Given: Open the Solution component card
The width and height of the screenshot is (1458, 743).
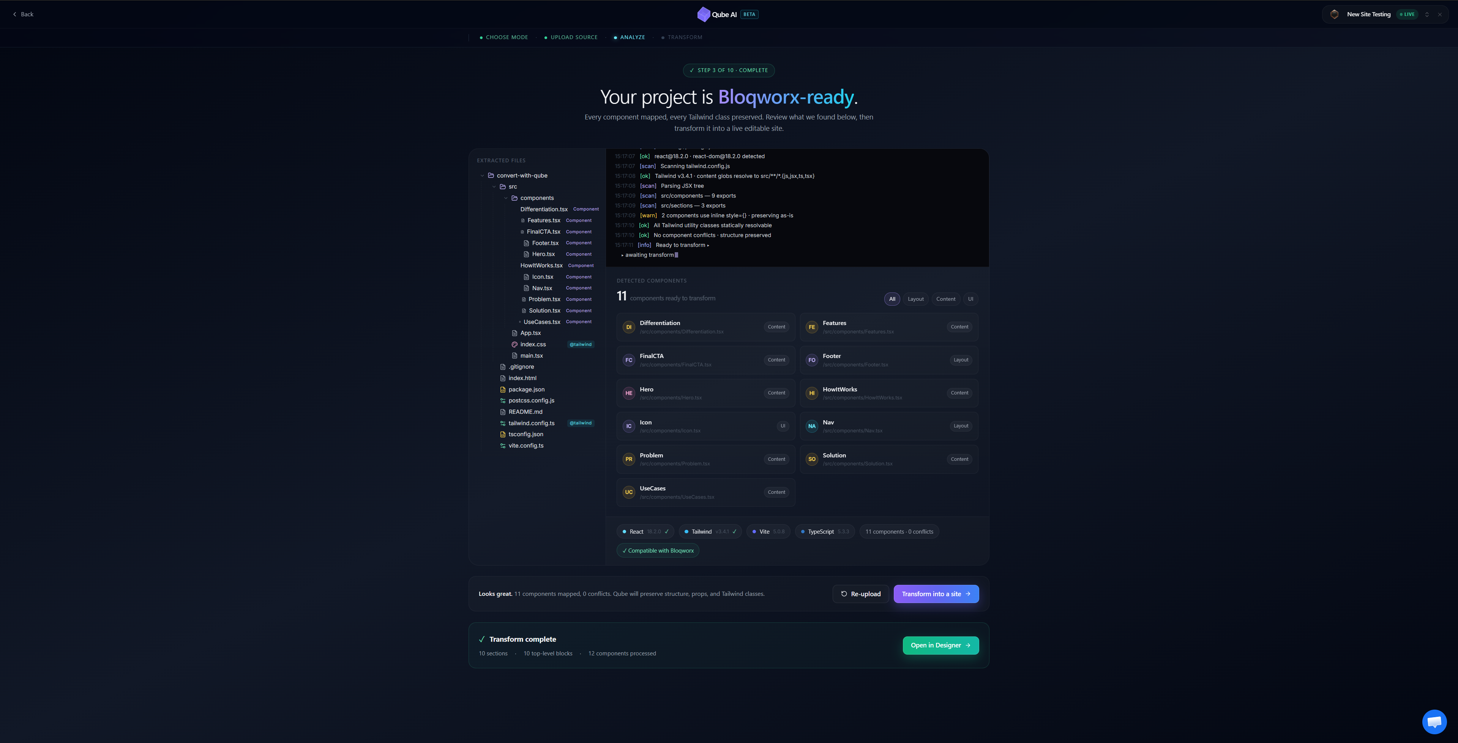Looking at the screenshot, I should pyautogui.click(x=888, y=459).
